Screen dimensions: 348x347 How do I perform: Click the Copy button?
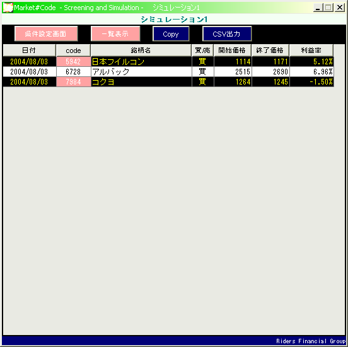coord(171,34)
